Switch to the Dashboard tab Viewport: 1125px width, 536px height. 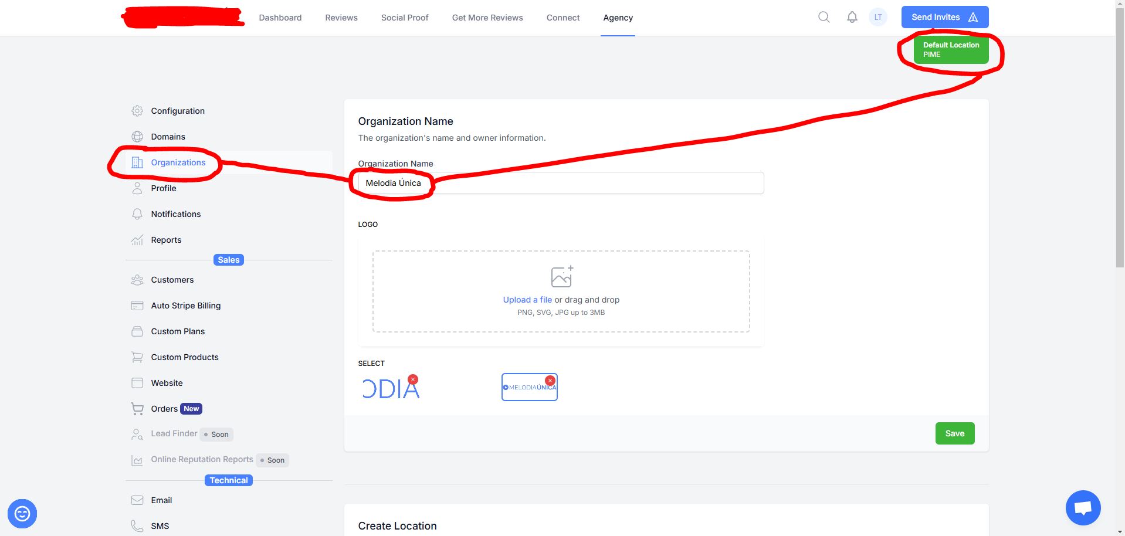tap(280, 18)
